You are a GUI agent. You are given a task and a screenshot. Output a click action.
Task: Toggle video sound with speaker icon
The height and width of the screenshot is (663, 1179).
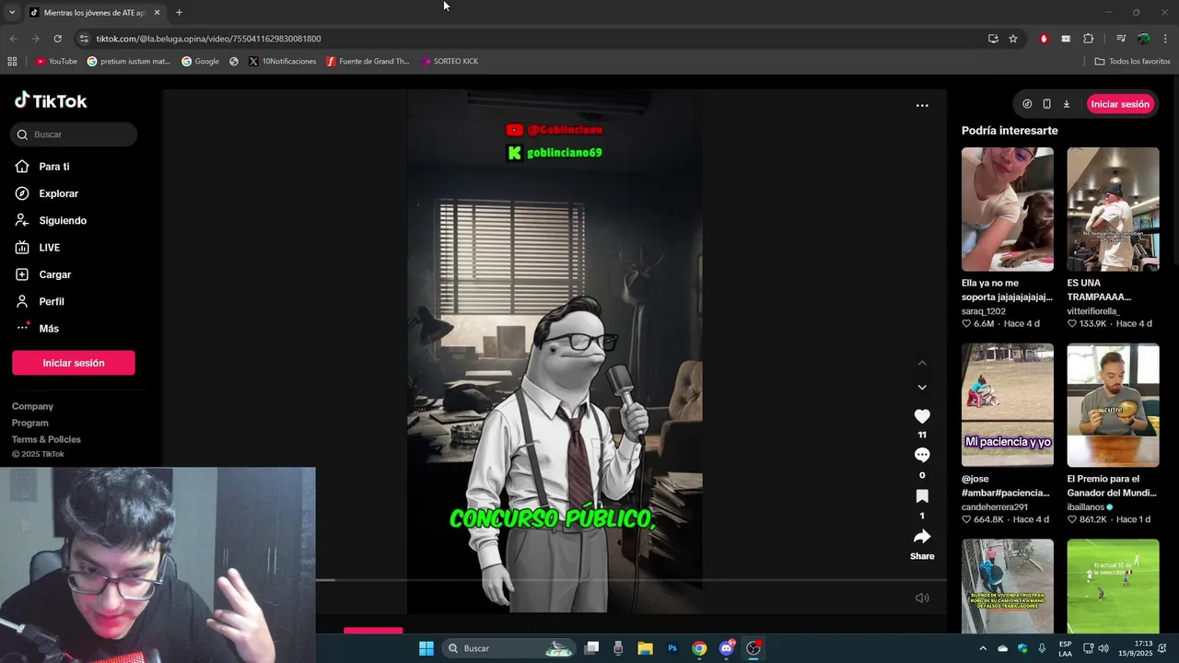[922, 598]
